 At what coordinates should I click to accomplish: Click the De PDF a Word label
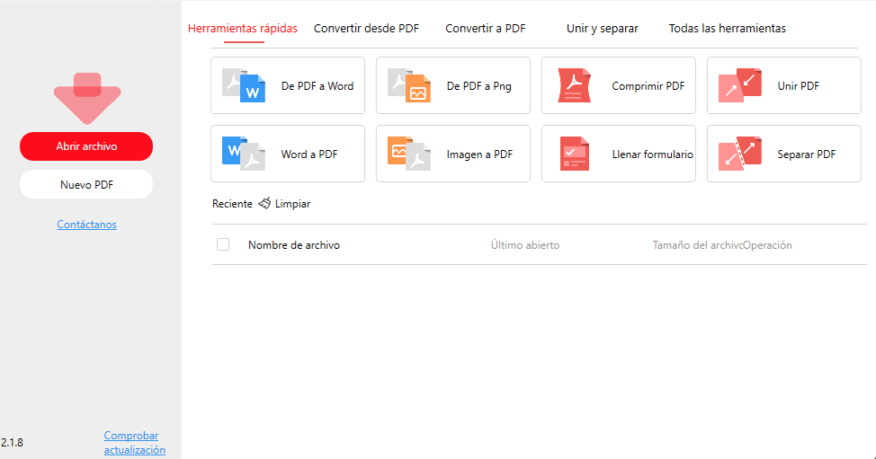317,86
